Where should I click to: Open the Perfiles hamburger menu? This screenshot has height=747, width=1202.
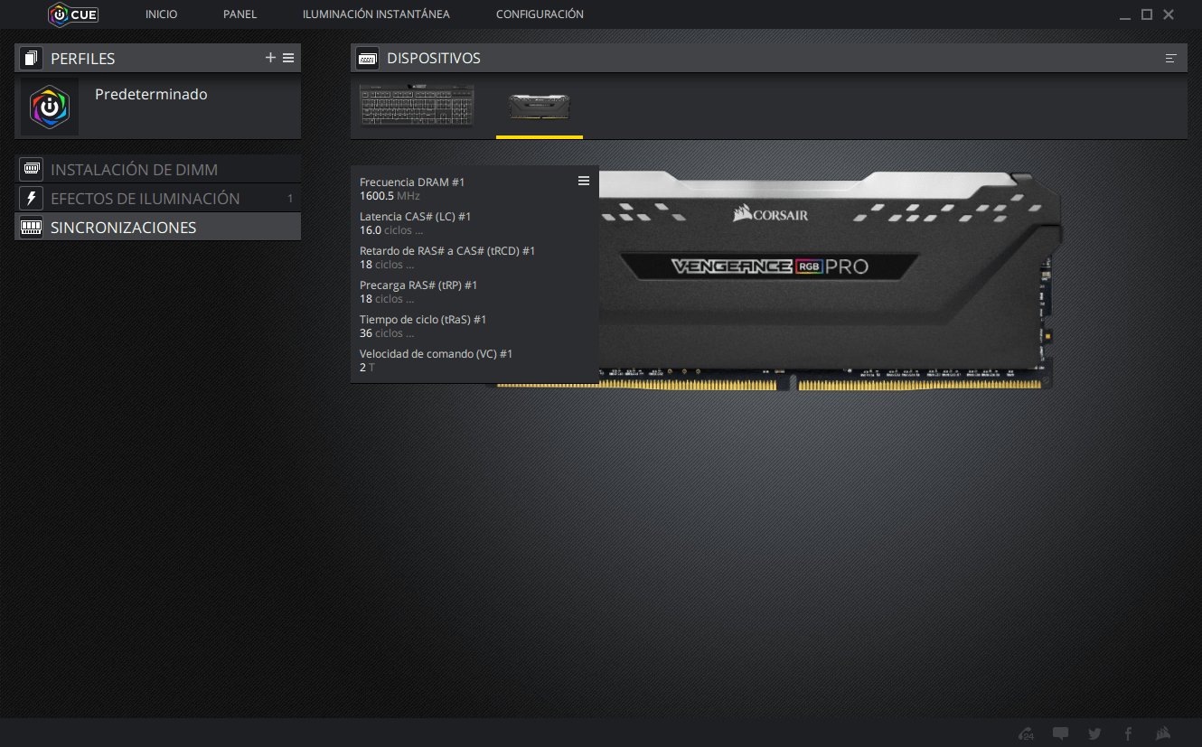click(x=288, y=58)
